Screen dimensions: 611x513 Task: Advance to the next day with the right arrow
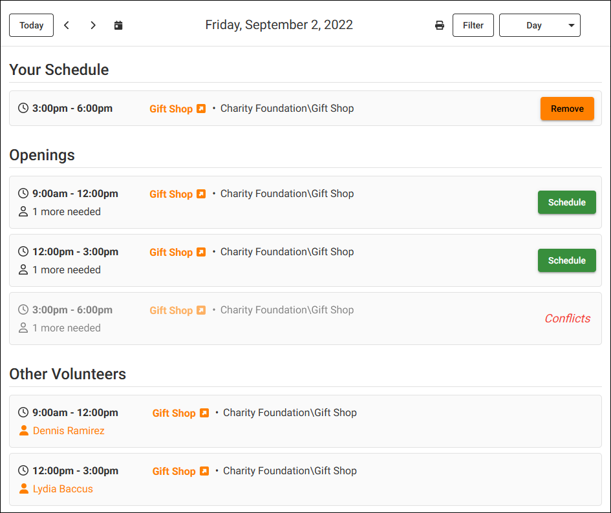click(93, 25)
